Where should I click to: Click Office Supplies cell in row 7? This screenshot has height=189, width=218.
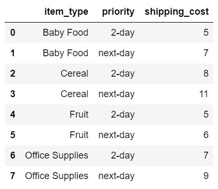coord(57,176)
